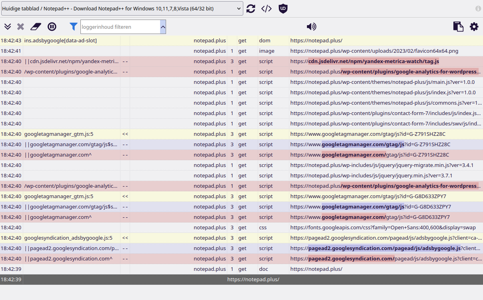Select the favicon64x64.png image request row
483x300 pixels.
pyautogui.click(x=374, y=51)
